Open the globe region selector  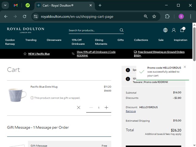tap(165, 30)
